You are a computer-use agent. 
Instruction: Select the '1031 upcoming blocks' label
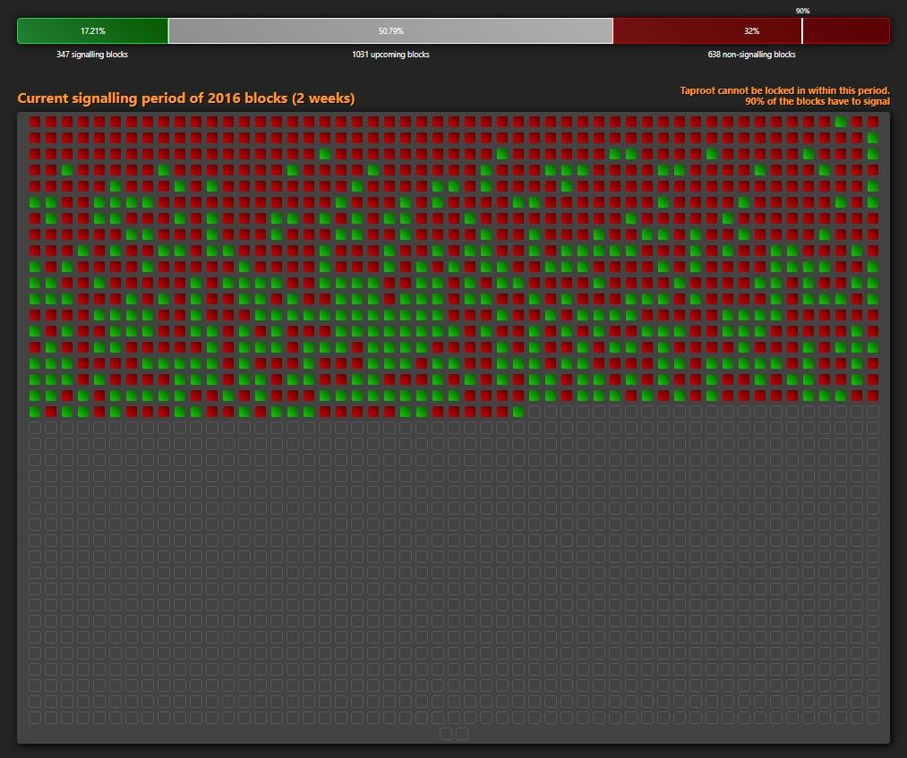[x=390, y=55]
